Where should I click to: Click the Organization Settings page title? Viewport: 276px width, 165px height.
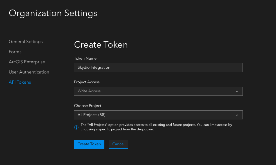tap(53, 13)
